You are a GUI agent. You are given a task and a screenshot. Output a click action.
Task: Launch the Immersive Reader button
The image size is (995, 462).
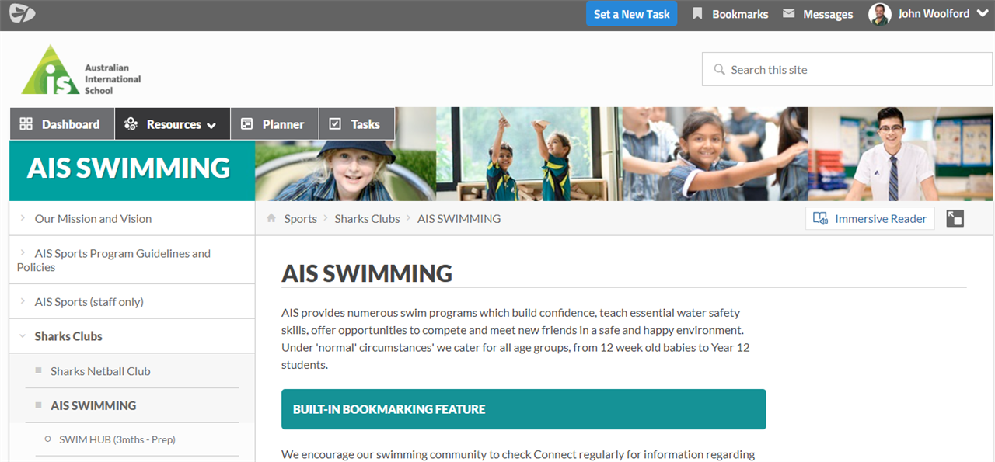click(x=870, y=219)
